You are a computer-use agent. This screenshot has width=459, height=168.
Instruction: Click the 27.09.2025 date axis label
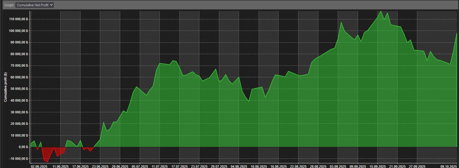point(417,166)
